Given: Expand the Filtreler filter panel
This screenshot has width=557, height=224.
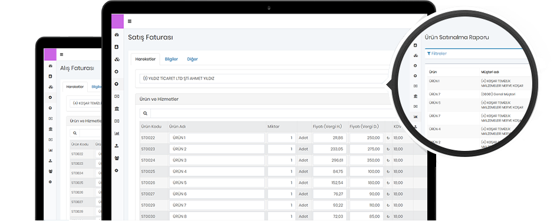Looking at the screenshot, I should (437, 54).
